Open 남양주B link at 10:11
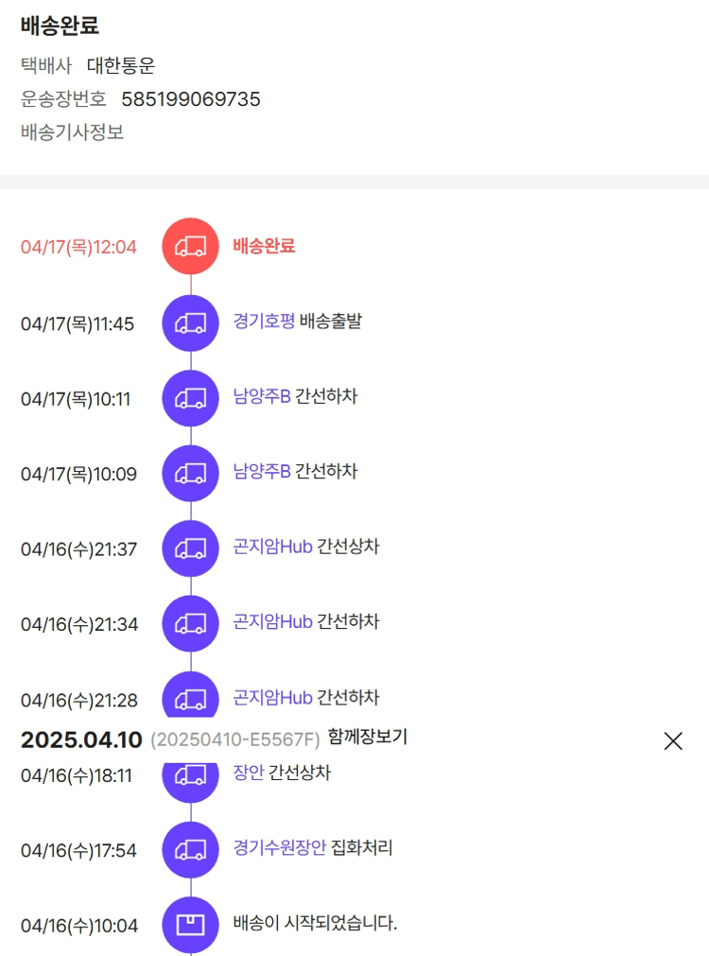This screenshot has width=709, height=956. pyautogui.click(x=262, y=396)
